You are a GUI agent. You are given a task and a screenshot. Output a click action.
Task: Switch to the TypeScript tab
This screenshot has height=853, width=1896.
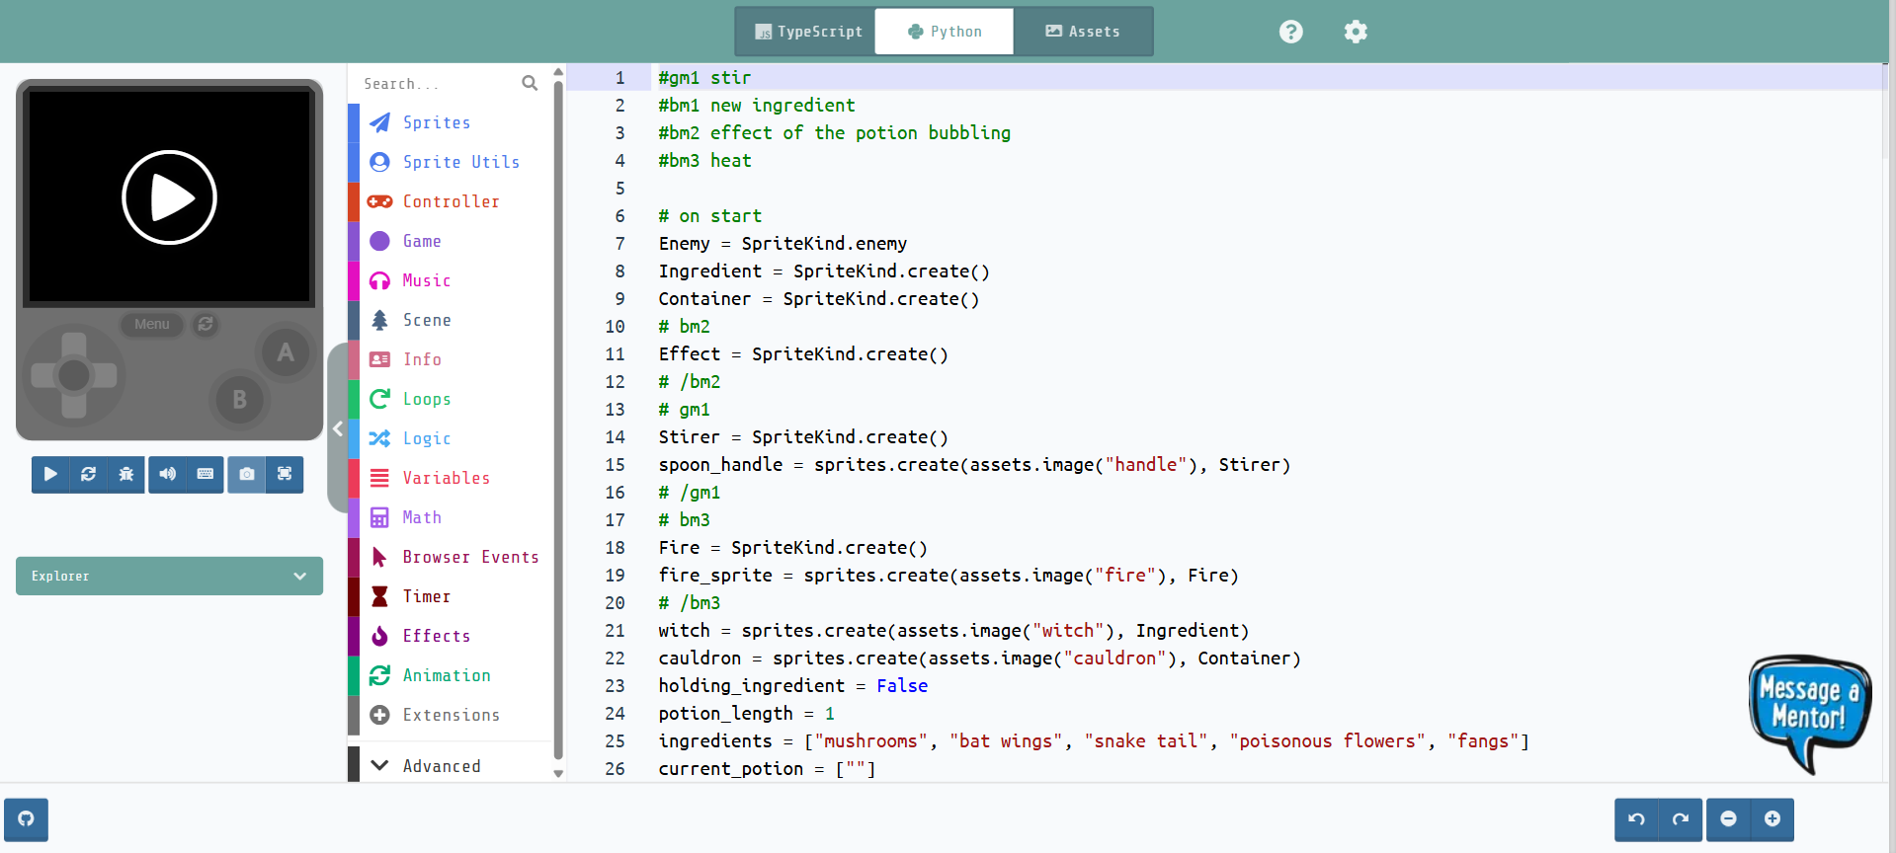tap(807, 32)
